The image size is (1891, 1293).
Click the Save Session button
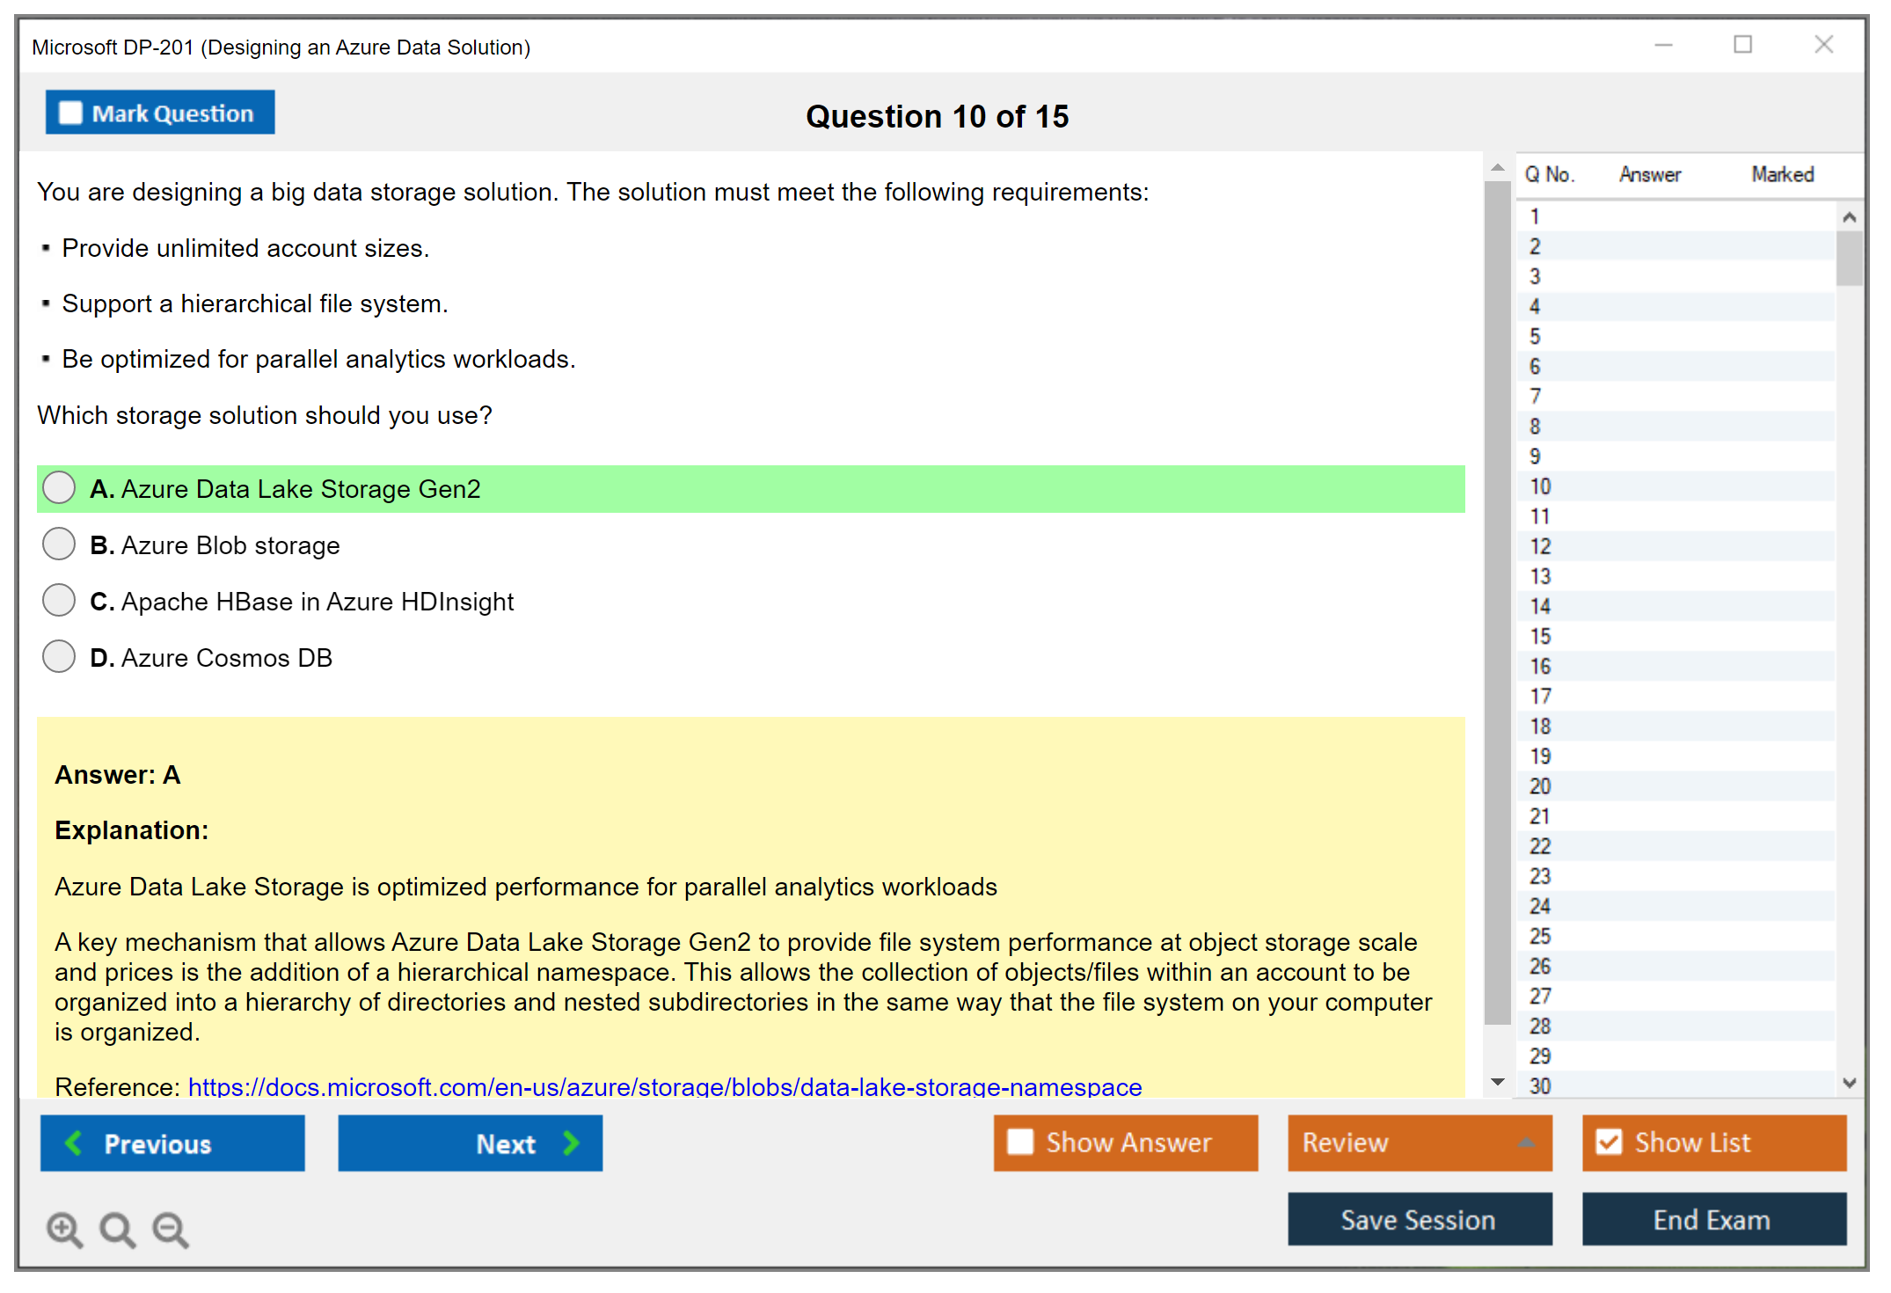pyautogui.click(x=1419, y=1219)
